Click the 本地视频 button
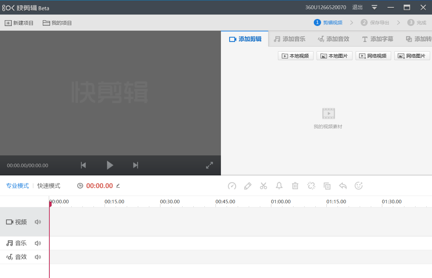The height and width of the screenshot is (278, 432). point(296,56)
